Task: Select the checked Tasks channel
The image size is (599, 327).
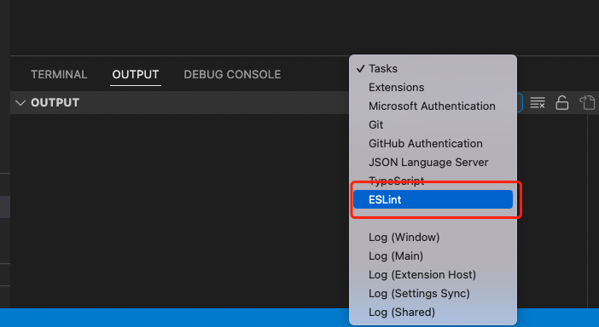Action: (x=433, y=69)
